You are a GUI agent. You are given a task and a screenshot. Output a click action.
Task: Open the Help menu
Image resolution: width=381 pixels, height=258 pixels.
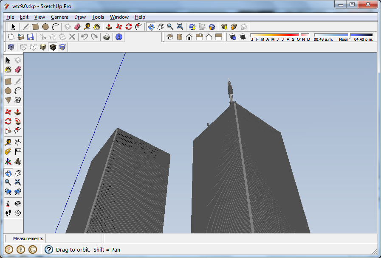pyautogui.click(x=140, y=17)
